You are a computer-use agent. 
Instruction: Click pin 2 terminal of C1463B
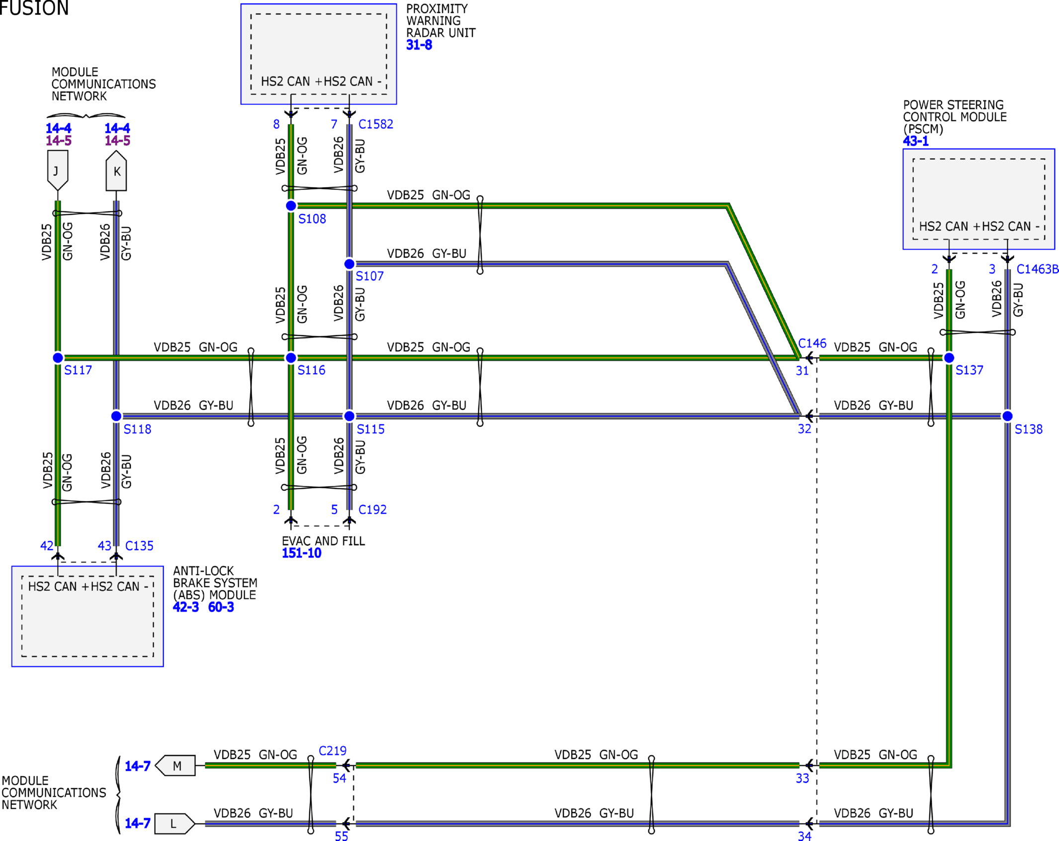pos(949,259)
